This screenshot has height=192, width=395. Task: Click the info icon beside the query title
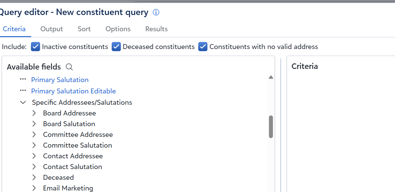156,13
